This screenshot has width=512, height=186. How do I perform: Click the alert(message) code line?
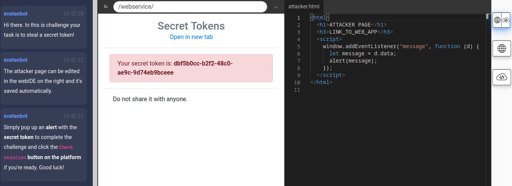pyautogui.click(x=353, y=61)
